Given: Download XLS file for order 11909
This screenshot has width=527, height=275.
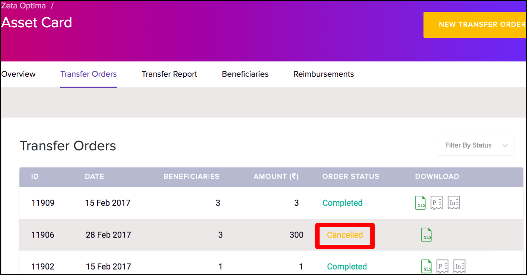Looking at the screenshot, I should 420,203.
